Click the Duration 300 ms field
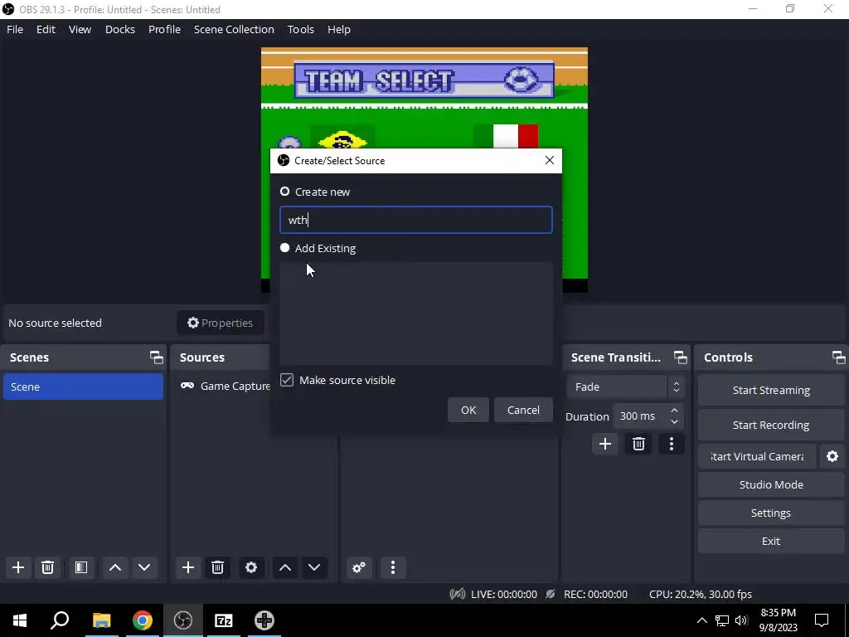This screenshot has height=637, width=849. point(648,416)
